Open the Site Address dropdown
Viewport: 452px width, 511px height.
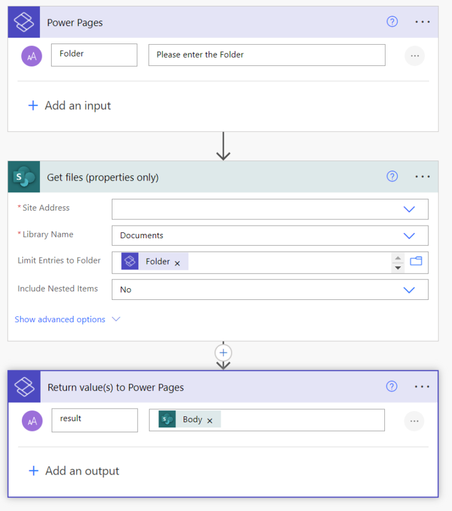[x=410, y=209]
